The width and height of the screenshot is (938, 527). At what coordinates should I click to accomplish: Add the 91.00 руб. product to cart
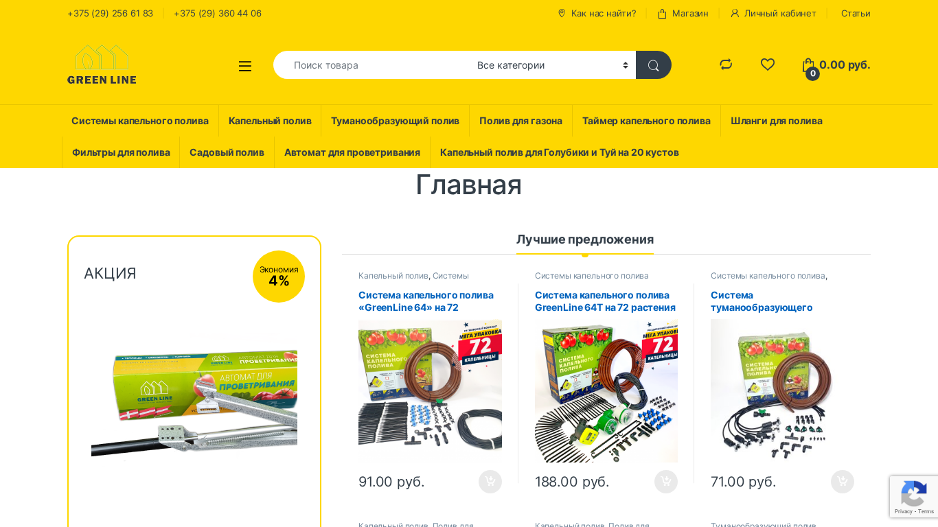[x=490, y=482]
